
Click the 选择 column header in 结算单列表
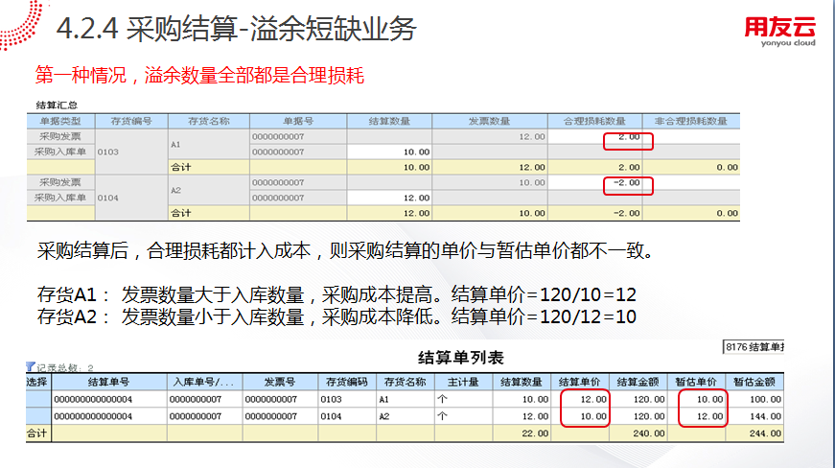pos(37,382)
